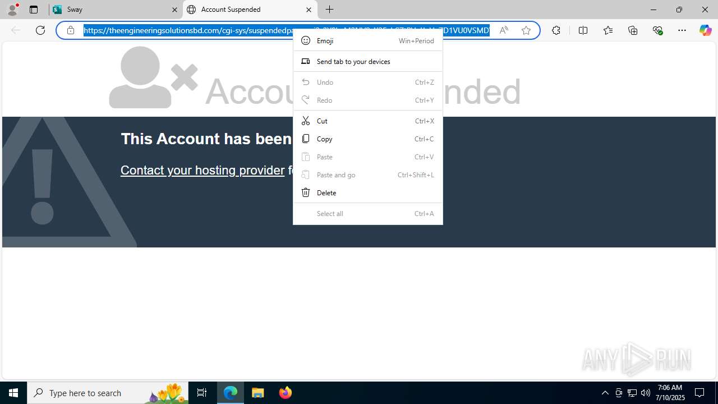The image size is (718, 404).
Task: Open Task View on taskbar
Action: coord(202,393)
